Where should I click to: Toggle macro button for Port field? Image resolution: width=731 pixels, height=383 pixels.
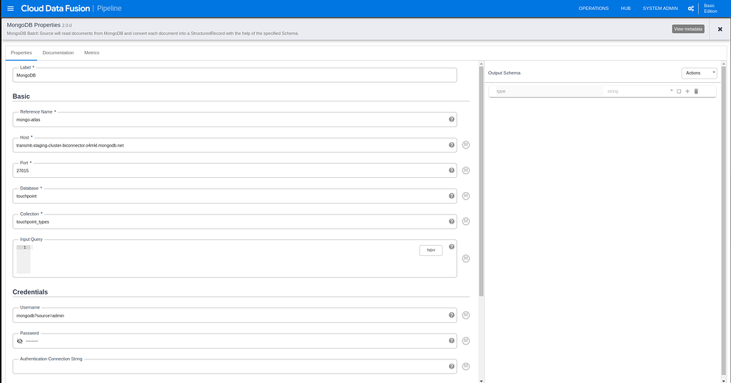pos(465,171)
